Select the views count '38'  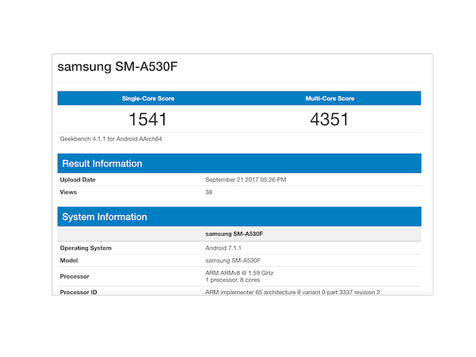[x=209, y=192]
